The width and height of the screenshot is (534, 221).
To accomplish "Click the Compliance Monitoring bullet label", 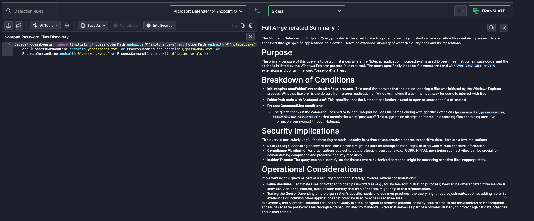I will (286, 151).
